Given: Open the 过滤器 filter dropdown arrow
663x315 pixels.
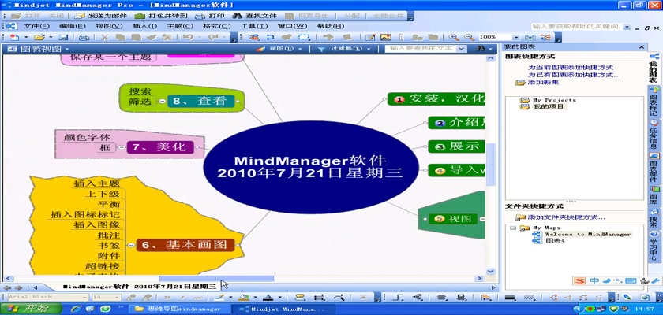Looking at the screenshot, I should 369,49.
